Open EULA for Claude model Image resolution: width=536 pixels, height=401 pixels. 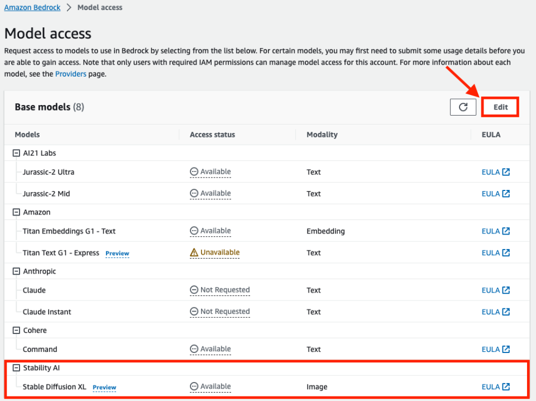tap(495, 290)
